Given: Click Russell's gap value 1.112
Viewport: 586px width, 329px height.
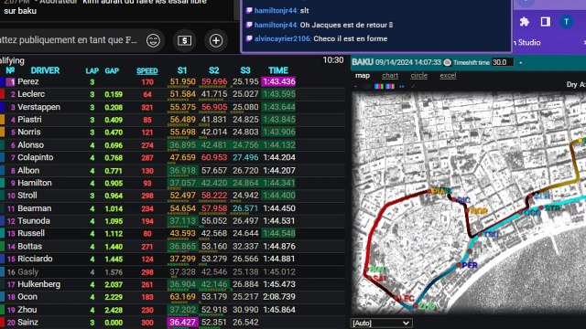Looking at the screenshot, I should [x=114, y=234].
